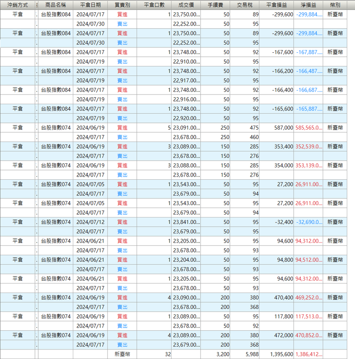Click the 買賣別 column header
Image resolution: width=355 pixels, height=359 pixels.
[122, 5]
